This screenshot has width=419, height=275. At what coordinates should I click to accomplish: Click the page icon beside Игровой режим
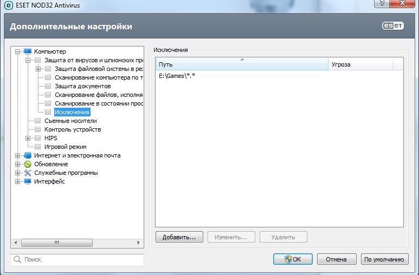tap(38, 147)
